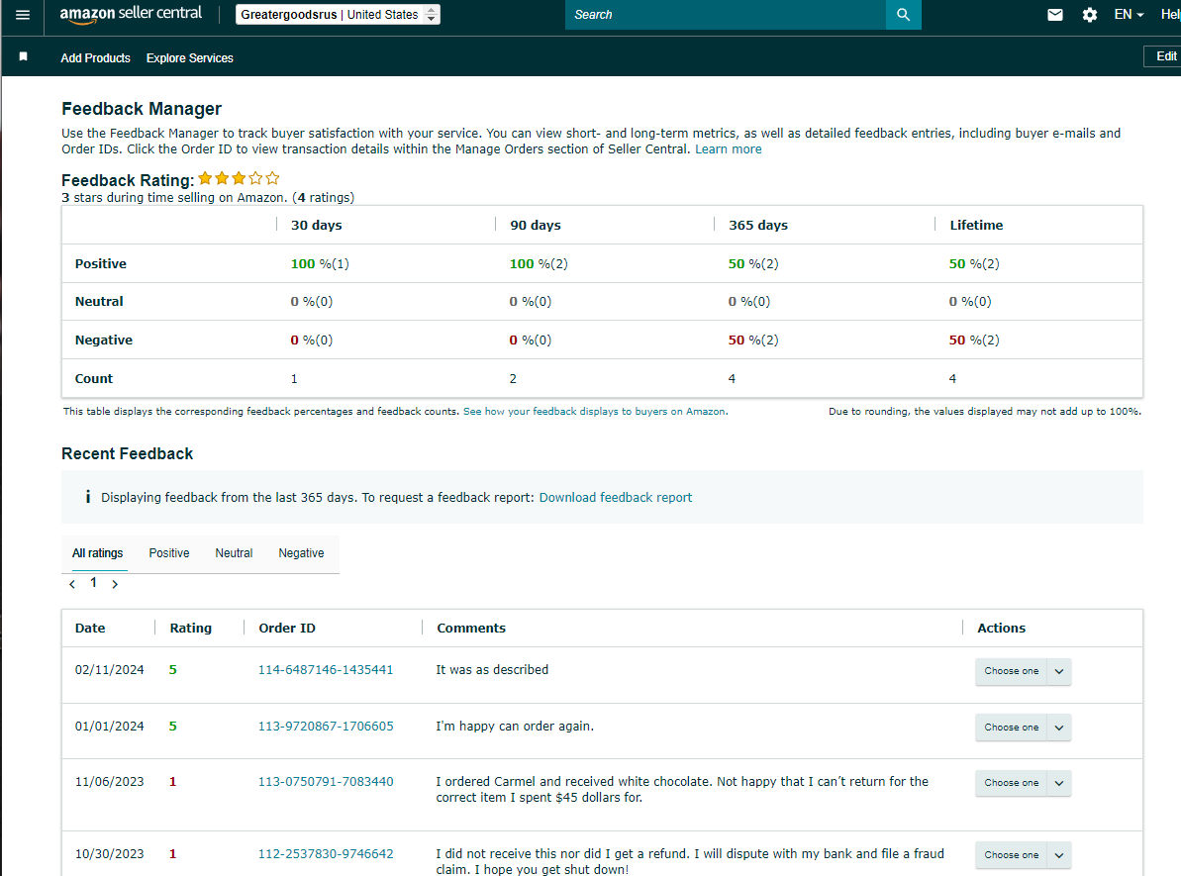Open Choose one action for 02/11/2024 feedback
1181x876 pixels.
click(1023, 670)
